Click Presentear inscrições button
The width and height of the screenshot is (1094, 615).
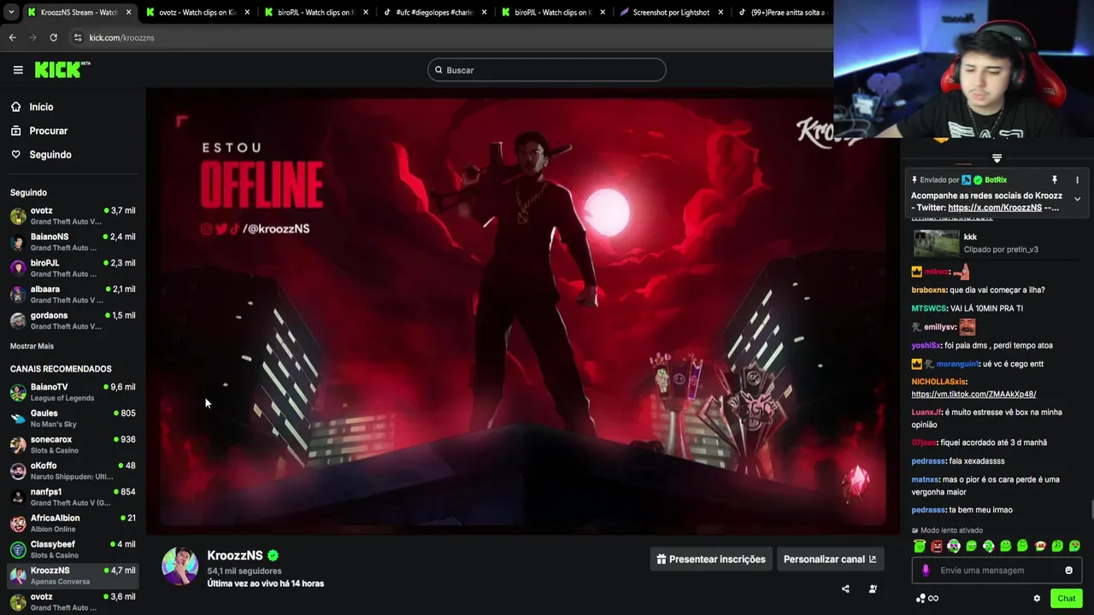tap(711, 559)
